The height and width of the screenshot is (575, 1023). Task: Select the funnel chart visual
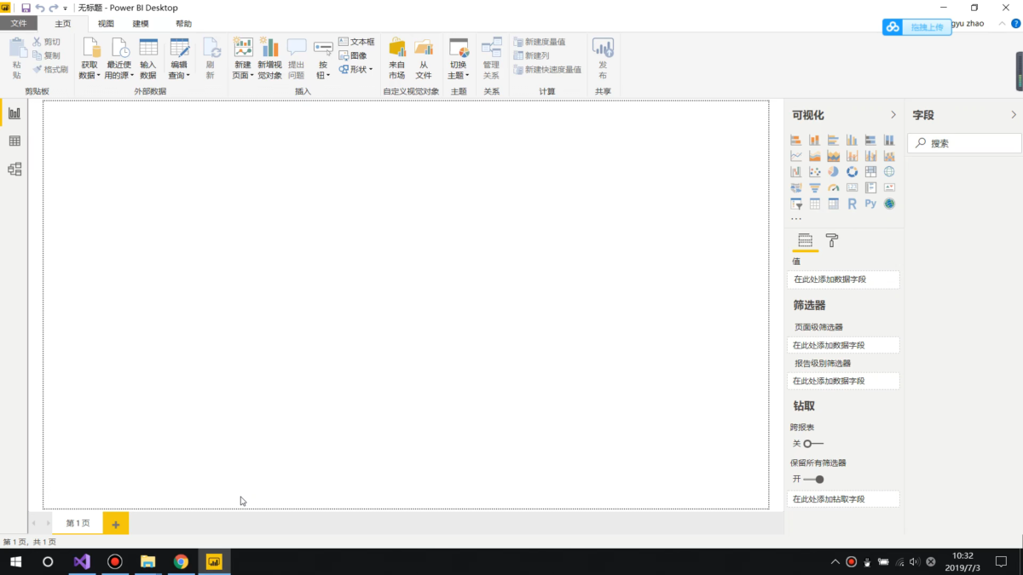pyautogui.click(x=814, y=187)
